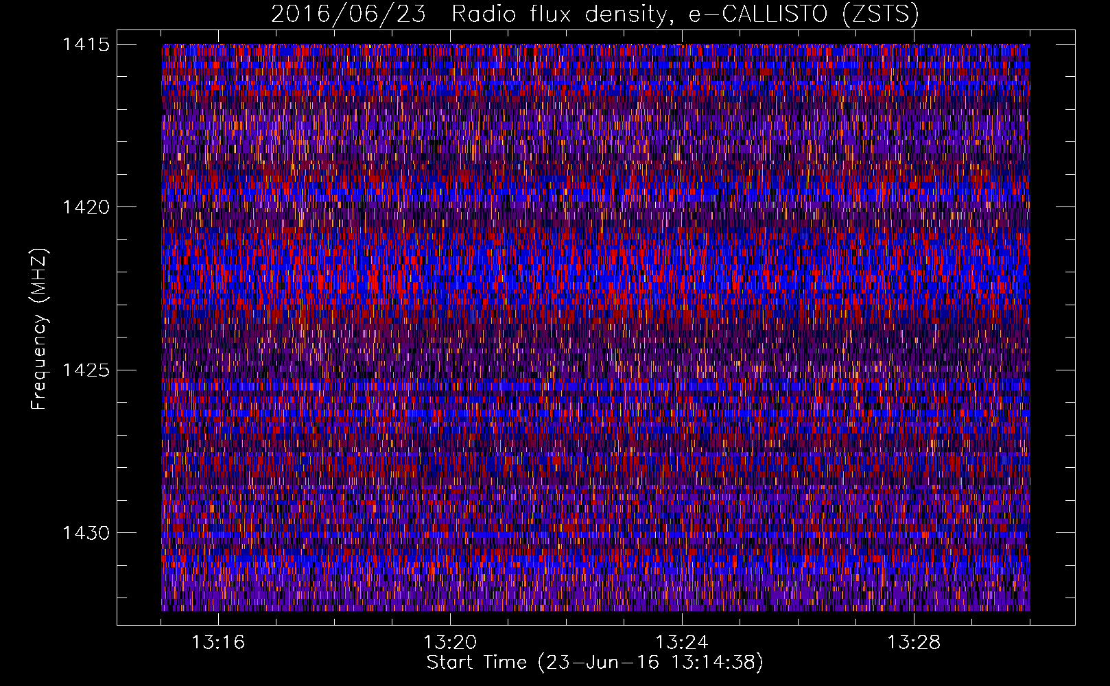Image resolution: width=1110 pixels, height=686 pixels.
Task: Click the 1425 frequency tick label
Action: [86, 370]
